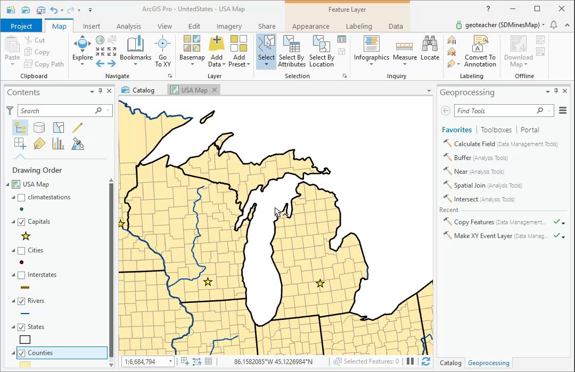575x372 pixels.
Task: Open the Explore navigation tool
Action: coord(82,50)
